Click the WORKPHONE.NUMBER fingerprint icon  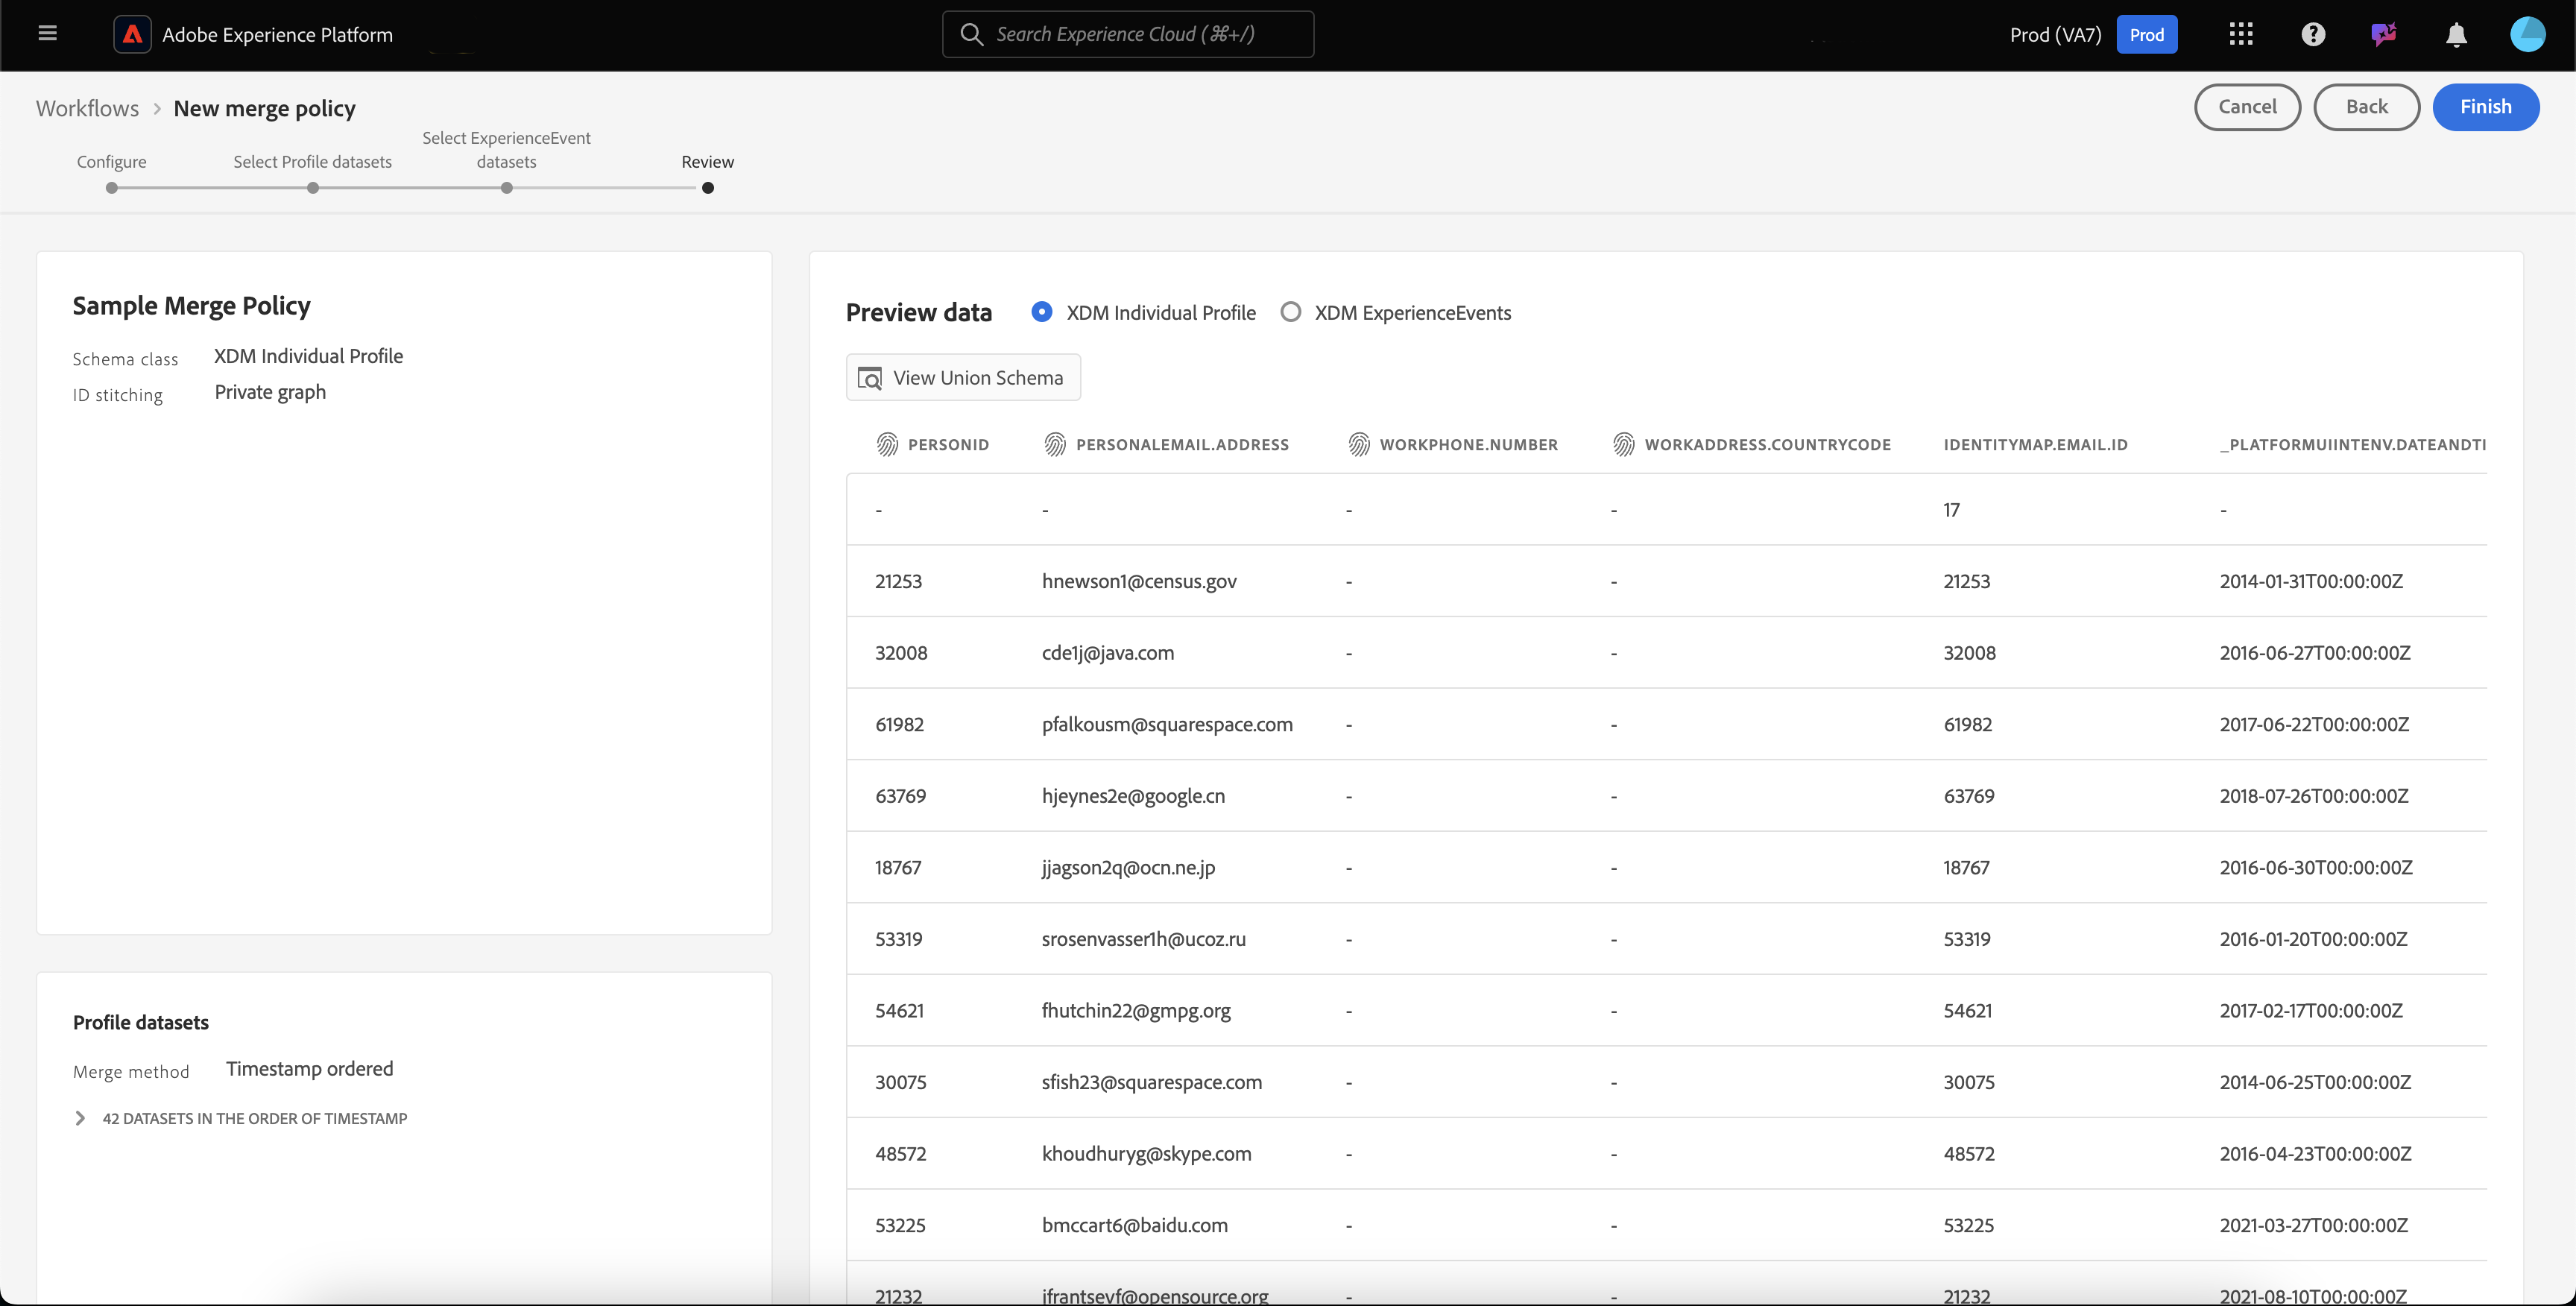coord(1358,444)
